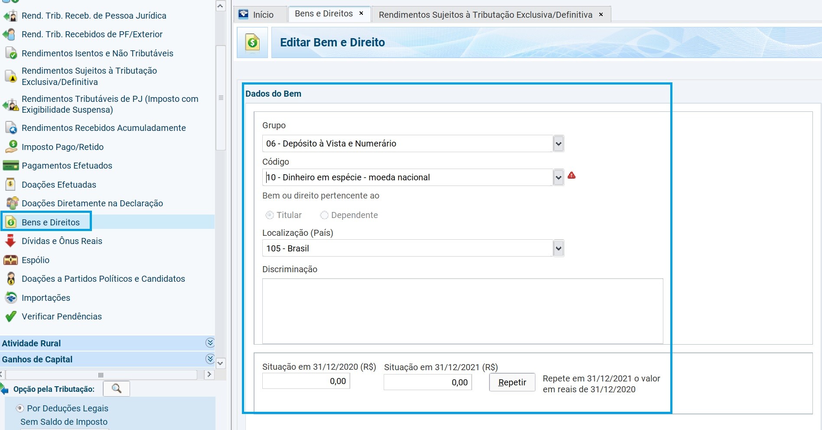Click the Importações icon in sidebar
This screenshot has height=430, width=822.
click(11, 298)
